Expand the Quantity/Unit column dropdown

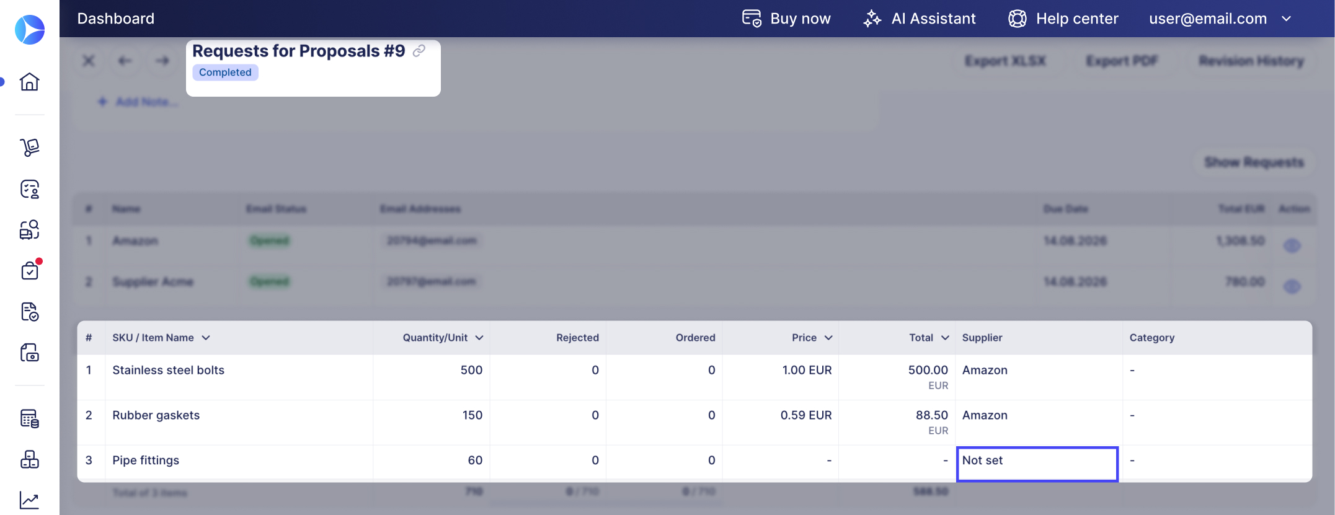tap(479, 338)
